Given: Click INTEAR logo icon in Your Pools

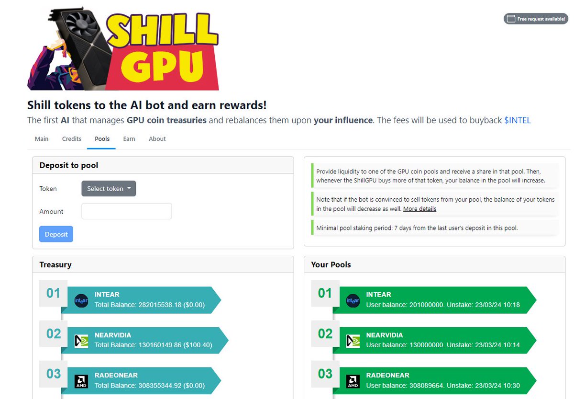Looking at the screenshot, I should pyautogui.click(x=353, y=301).
